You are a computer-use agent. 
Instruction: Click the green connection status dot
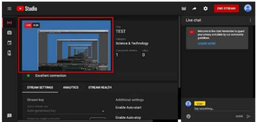(28, 76)
